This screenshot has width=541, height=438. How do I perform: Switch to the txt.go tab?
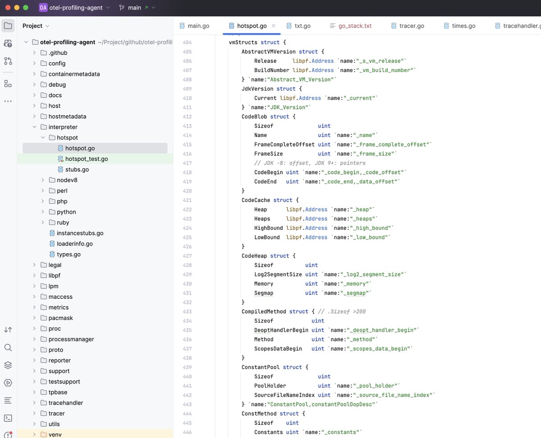(x=298, y=26)
